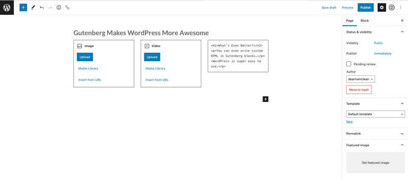Image resolution: width=408 pixels, height=180 pixels.
Task: Undo the last change
Action: point(42,8)
